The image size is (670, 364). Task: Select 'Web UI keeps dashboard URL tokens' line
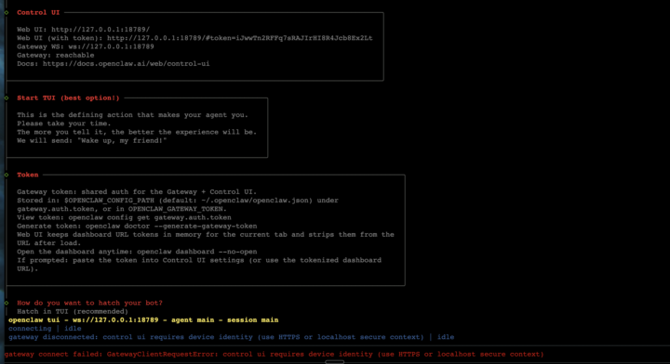point(206,234)
